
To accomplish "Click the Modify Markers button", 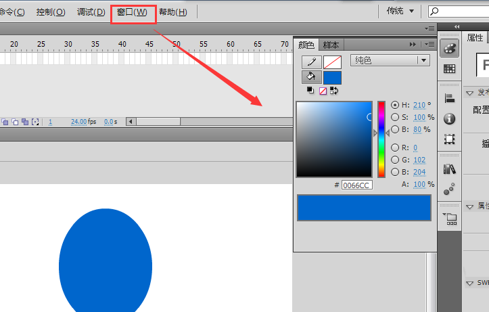I will point(35,122).
